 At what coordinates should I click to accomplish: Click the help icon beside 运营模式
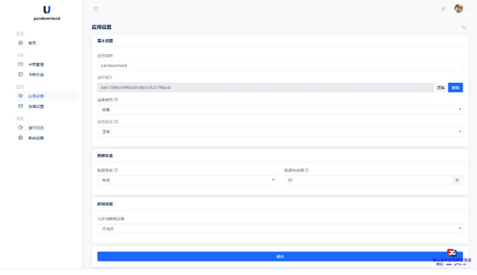[116, 100]
